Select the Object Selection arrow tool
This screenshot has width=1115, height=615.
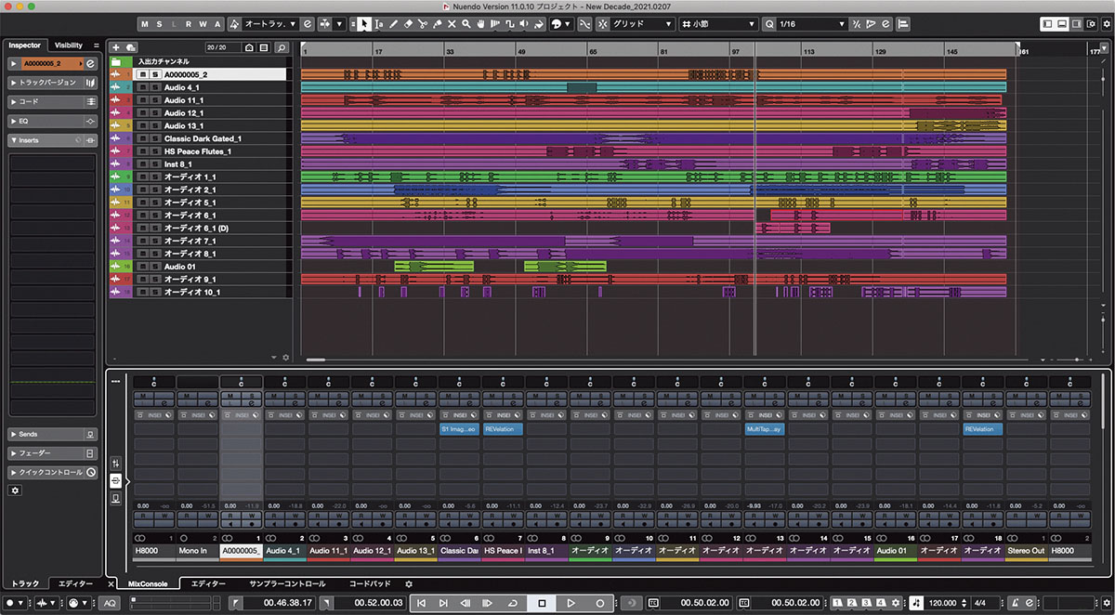[x=364, y=23]
